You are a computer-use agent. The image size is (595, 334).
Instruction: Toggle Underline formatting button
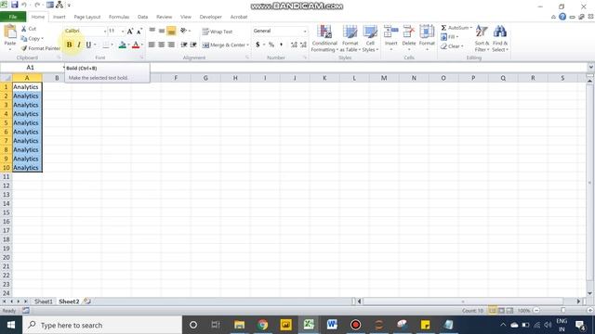click(88, 45)
